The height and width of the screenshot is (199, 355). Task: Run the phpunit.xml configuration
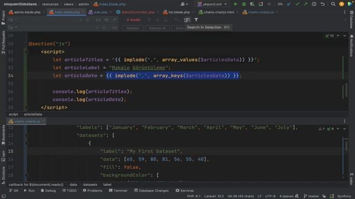tap(235, 4)
